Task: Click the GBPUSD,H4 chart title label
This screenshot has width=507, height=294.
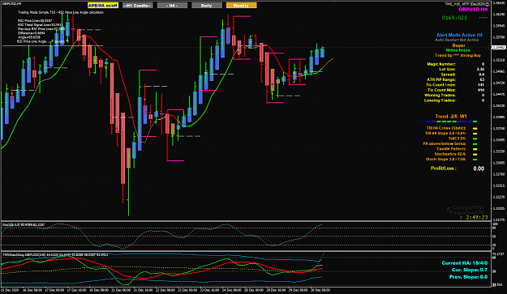Action: 11,3
